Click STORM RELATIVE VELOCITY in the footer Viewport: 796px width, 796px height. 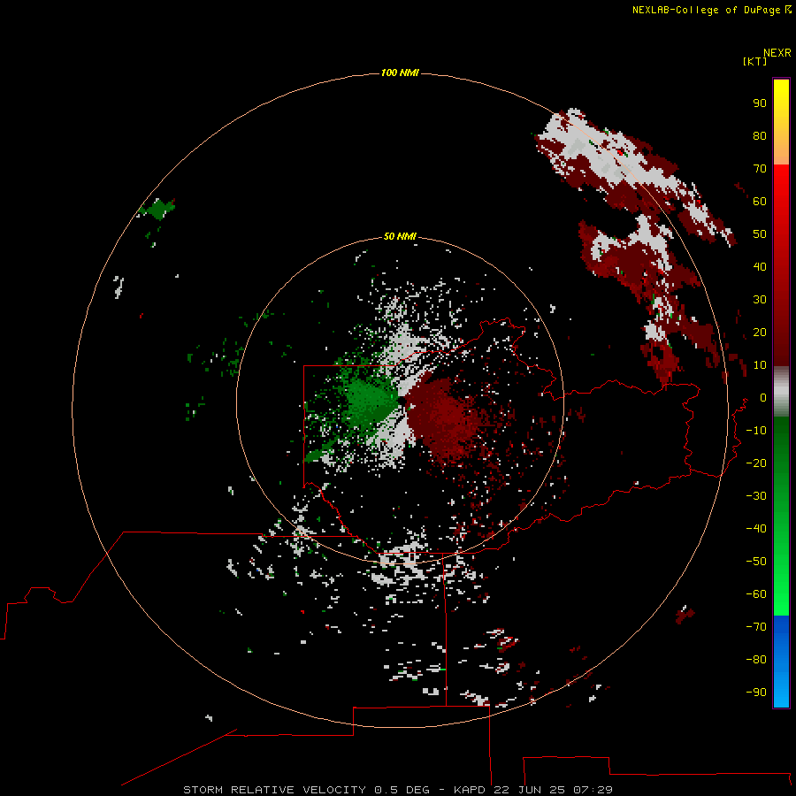(274, 790)
